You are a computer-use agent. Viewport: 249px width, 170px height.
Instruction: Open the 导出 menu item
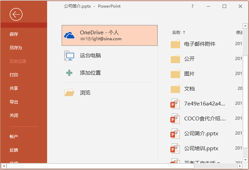point(14,102)
